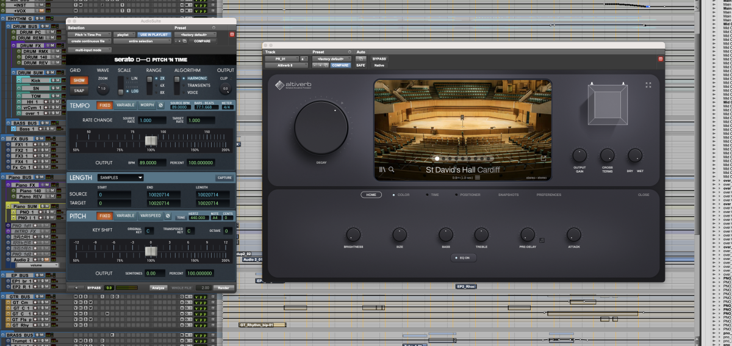Viewport: 732px width, 346px height.
Task: Click the red target button in AudioSuite header
Action: 232,35
